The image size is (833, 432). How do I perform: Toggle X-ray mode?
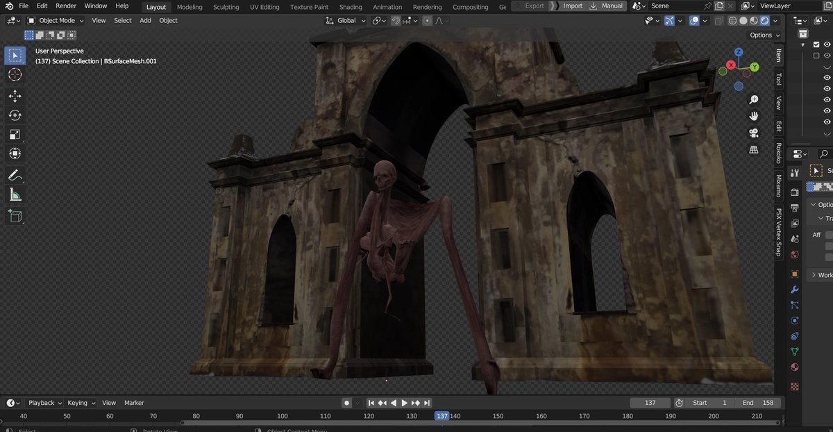click(718, 20)
